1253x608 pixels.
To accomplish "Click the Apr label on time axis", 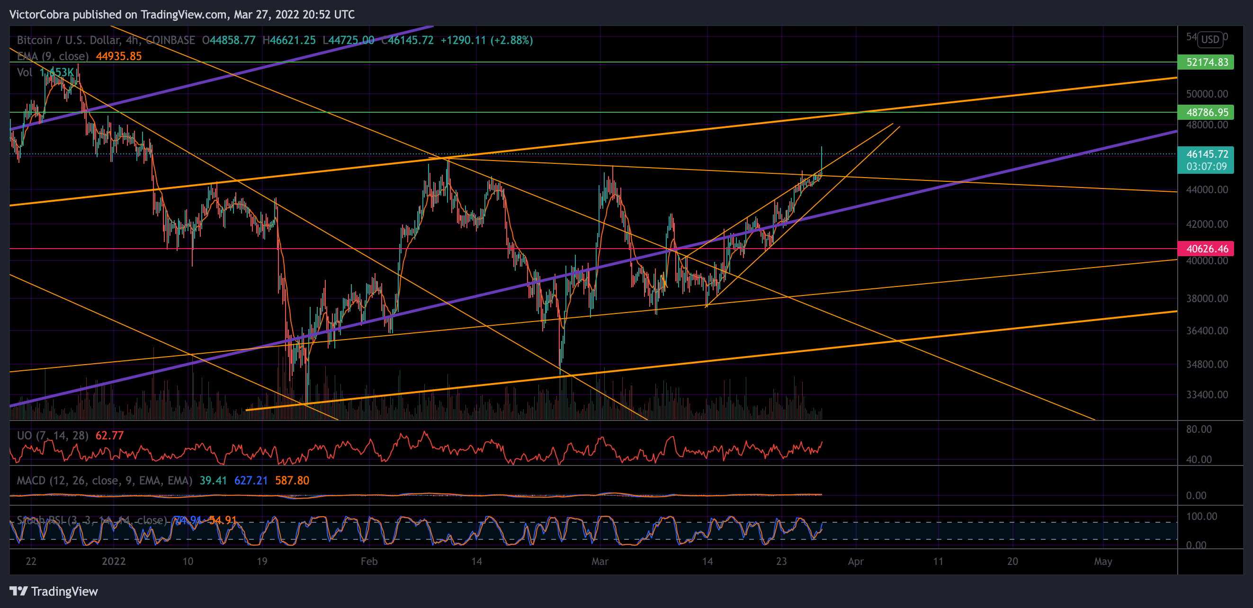I will (856, 561).
